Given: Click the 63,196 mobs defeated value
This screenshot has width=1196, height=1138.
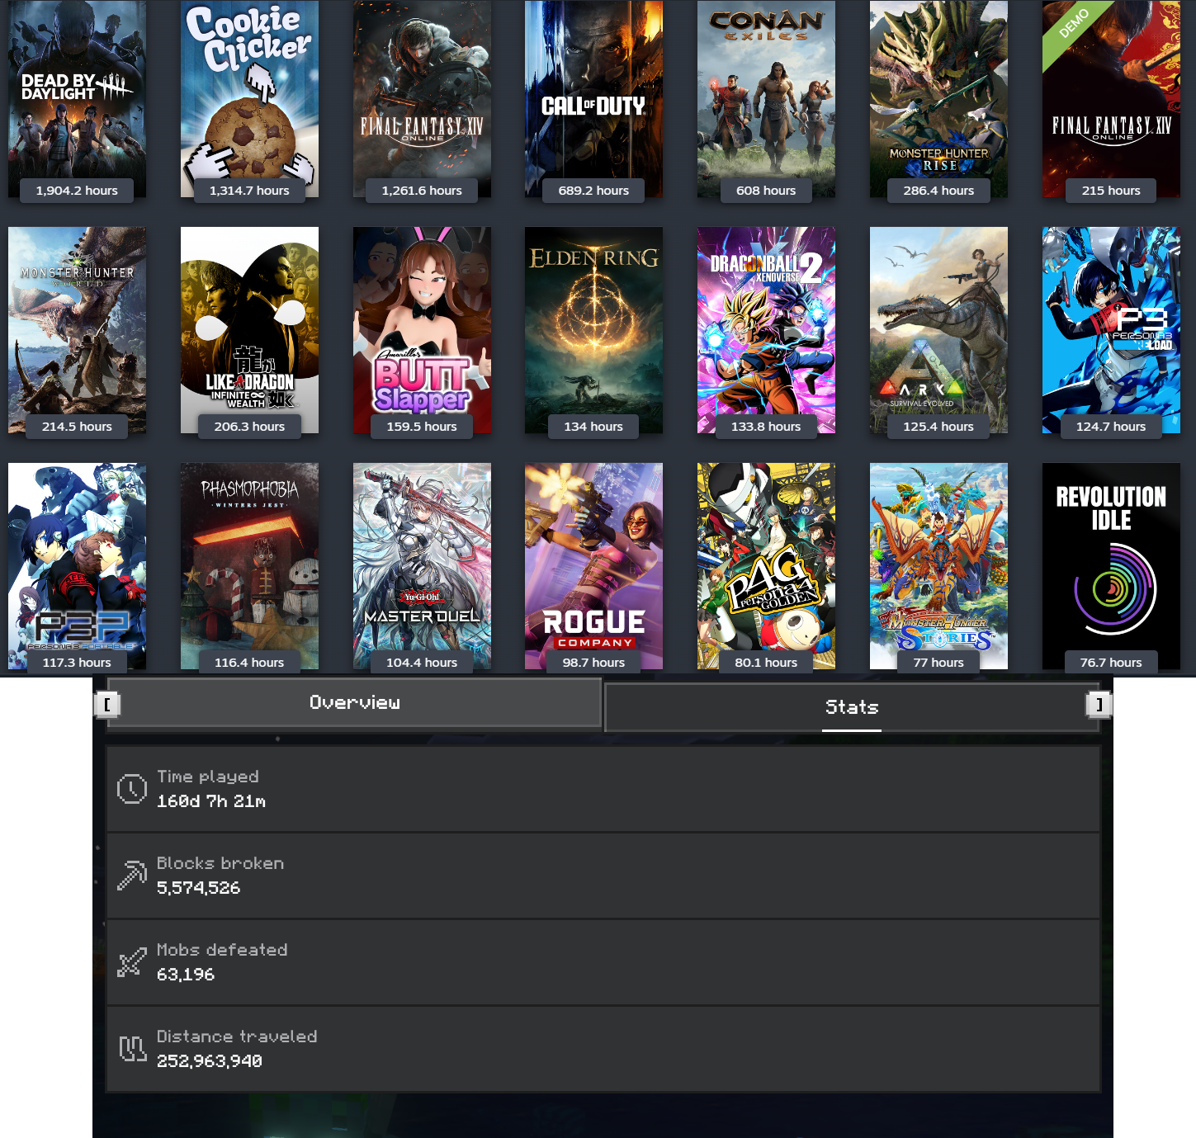Looking at the screenshot, I should 186,975.
